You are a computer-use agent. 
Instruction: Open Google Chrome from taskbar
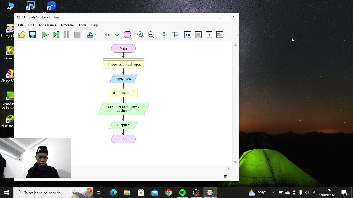[169, 193]
